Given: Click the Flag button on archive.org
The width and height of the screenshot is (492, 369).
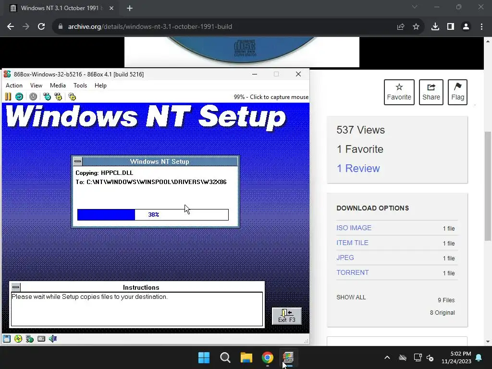Looking at the screenshot, I should 457,92.
